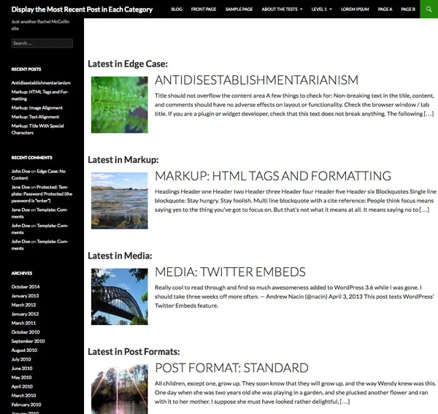This screenshot has width=438, height=414.
Task: Open Markup: Image Alignment recent post
Action: tap(36, 107)
